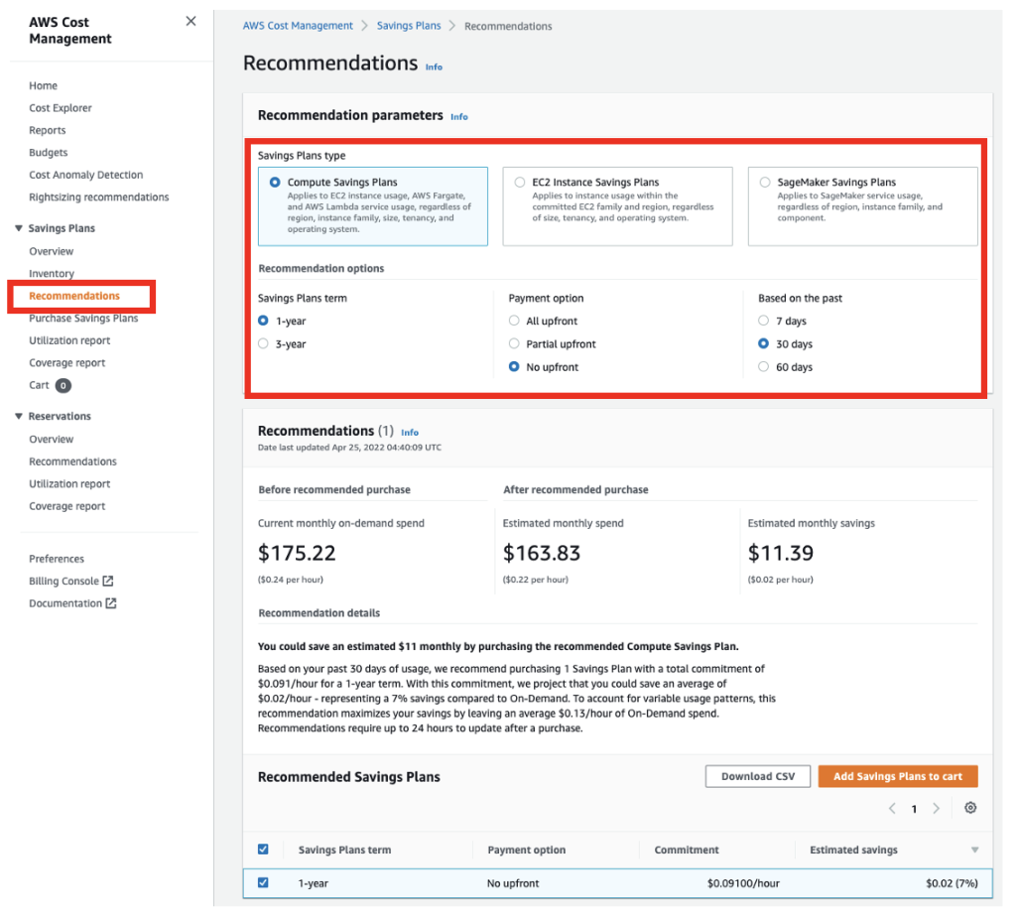Open Reservations Recommendations
This screenshot has height=918, width=1016.
point(73,461)
